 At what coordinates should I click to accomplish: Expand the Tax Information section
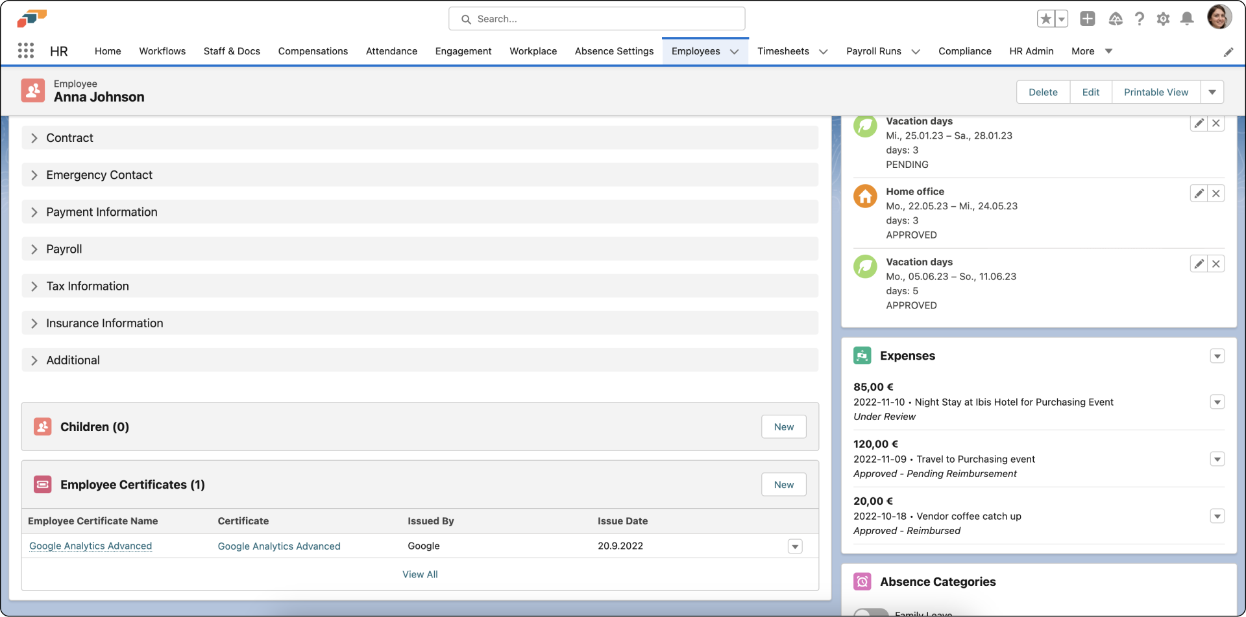tap(87, 286)
